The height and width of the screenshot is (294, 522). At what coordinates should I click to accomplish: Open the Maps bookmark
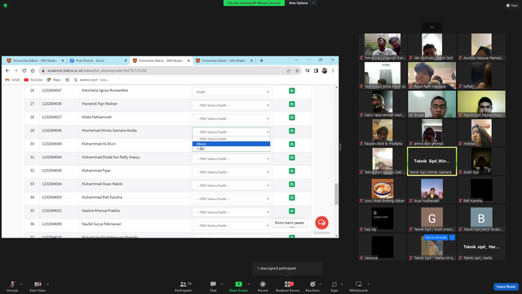54,80
